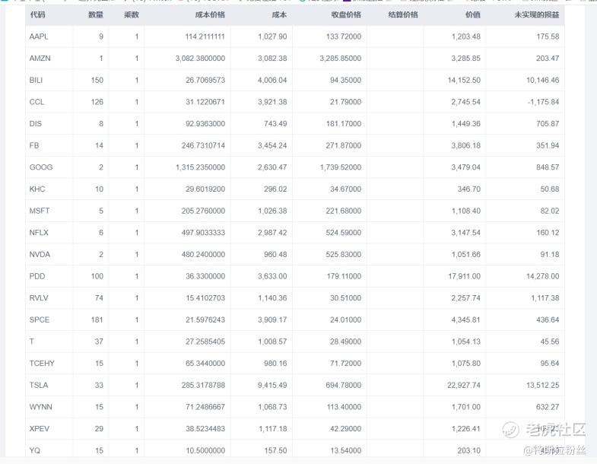Click TSLA value 22,927.74
597x464 pixels.
[464, 385]
